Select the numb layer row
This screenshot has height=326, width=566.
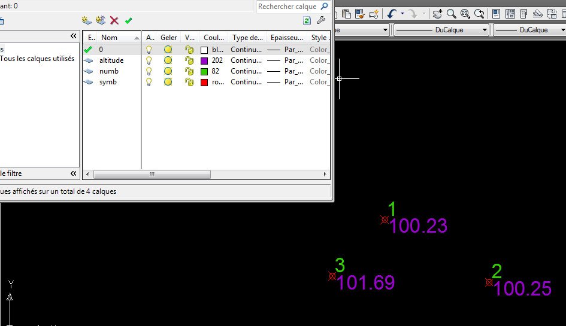pyautogui.click(x=206, y=71)
